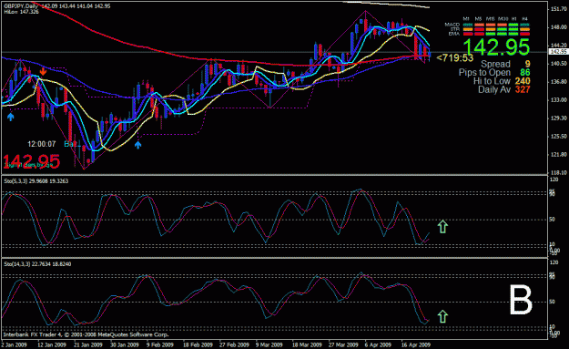The height and width of the screenshot is (349, 569).
Task: Click the large red 142.95 price display
Action: 31,161
